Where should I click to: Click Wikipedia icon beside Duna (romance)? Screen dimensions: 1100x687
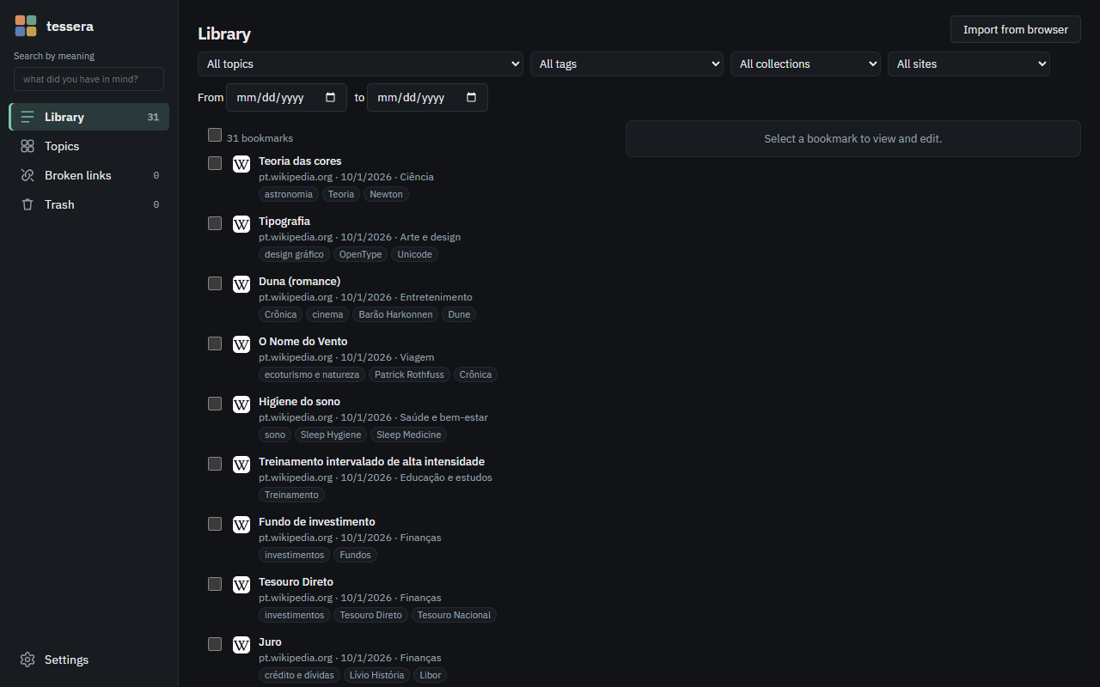241,283
